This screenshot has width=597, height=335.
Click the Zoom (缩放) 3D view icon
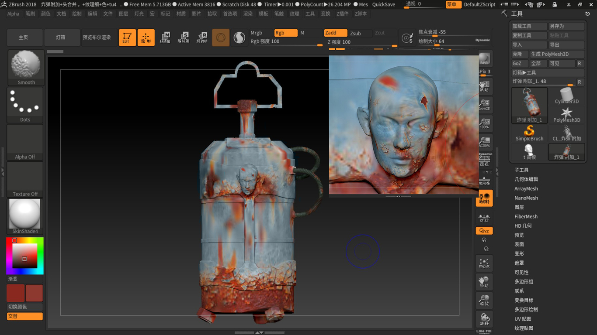[x=484, y=301]
